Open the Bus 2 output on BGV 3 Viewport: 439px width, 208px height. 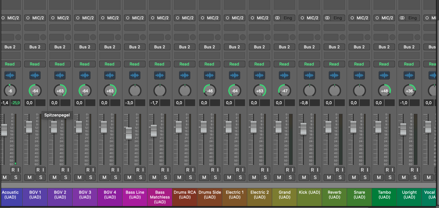(x=85, y=47)
